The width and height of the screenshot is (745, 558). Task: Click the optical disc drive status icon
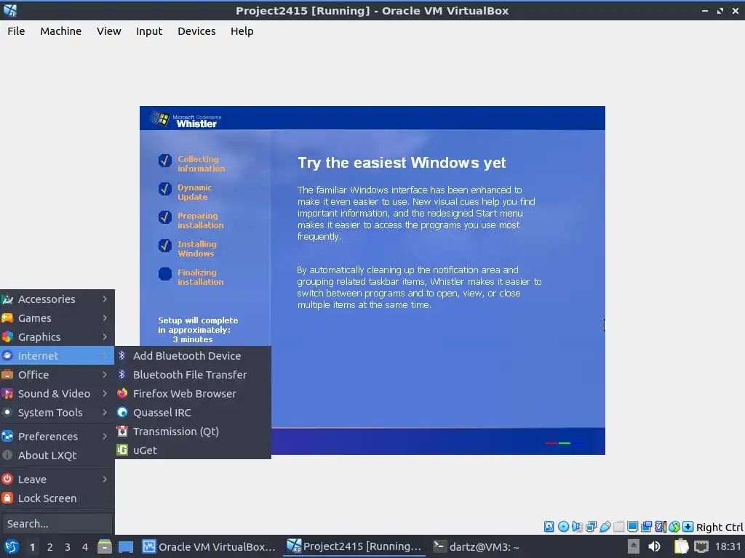563,527
